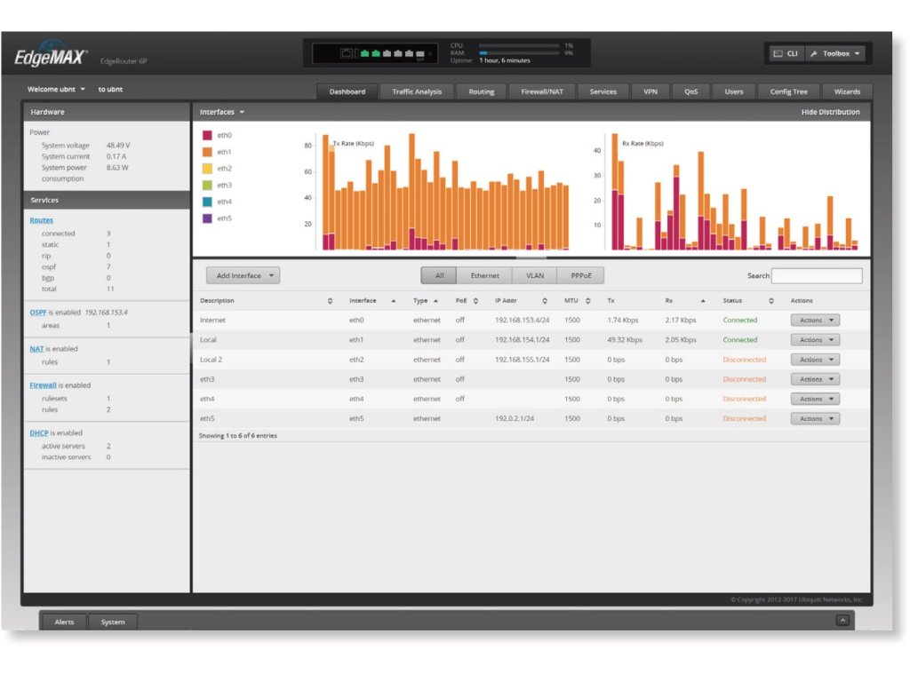Sort by the IP Addr column arrows
This screenshot has width=910, height=682.
click(545, 301)
